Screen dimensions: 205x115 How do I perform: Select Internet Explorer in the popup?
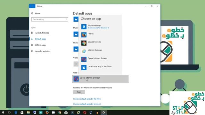click(100, 51)
